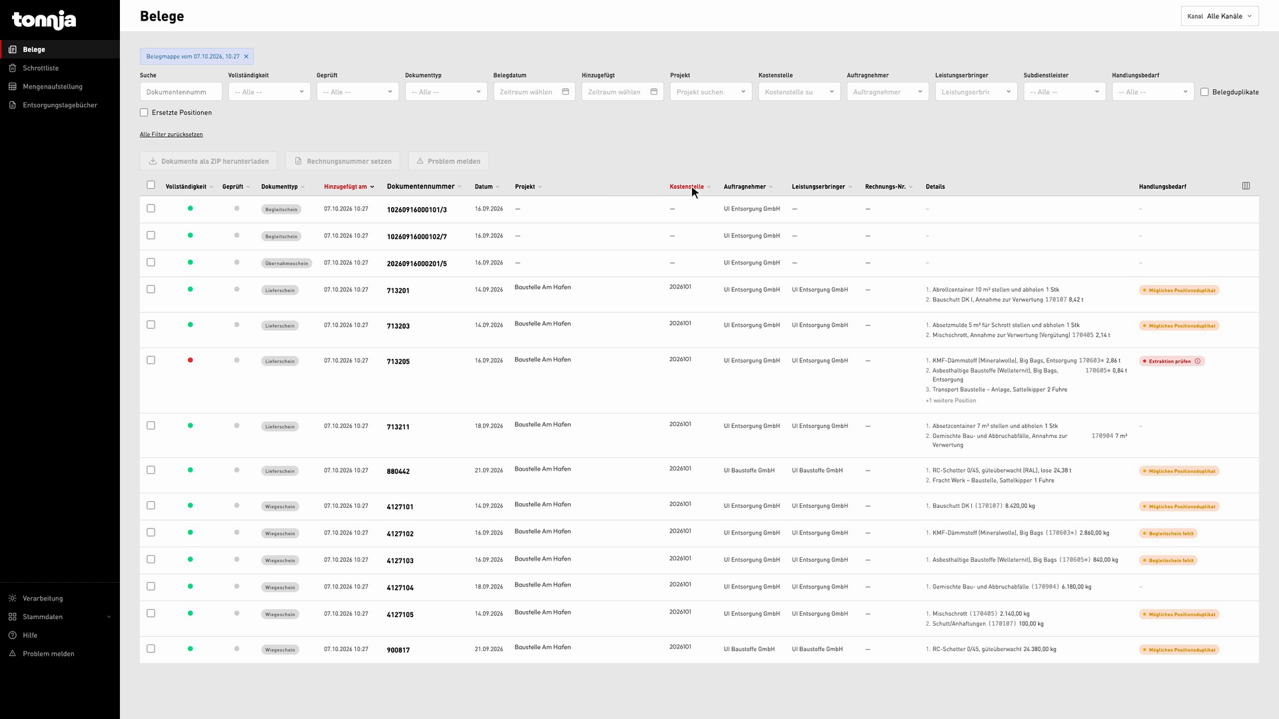Open calendar icon in Belegdatum field
The height and width of the screenshot is (719, 1279).
[x=566, y=92]
